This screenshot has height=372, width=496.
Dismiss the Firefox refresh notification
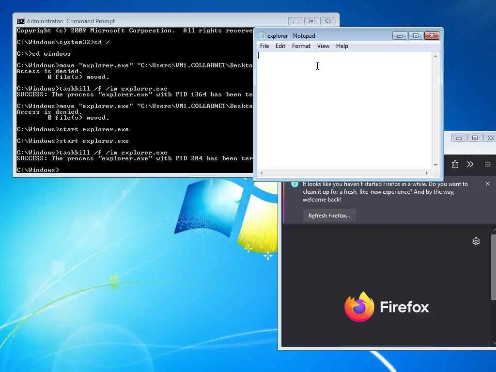coord(488,184)
